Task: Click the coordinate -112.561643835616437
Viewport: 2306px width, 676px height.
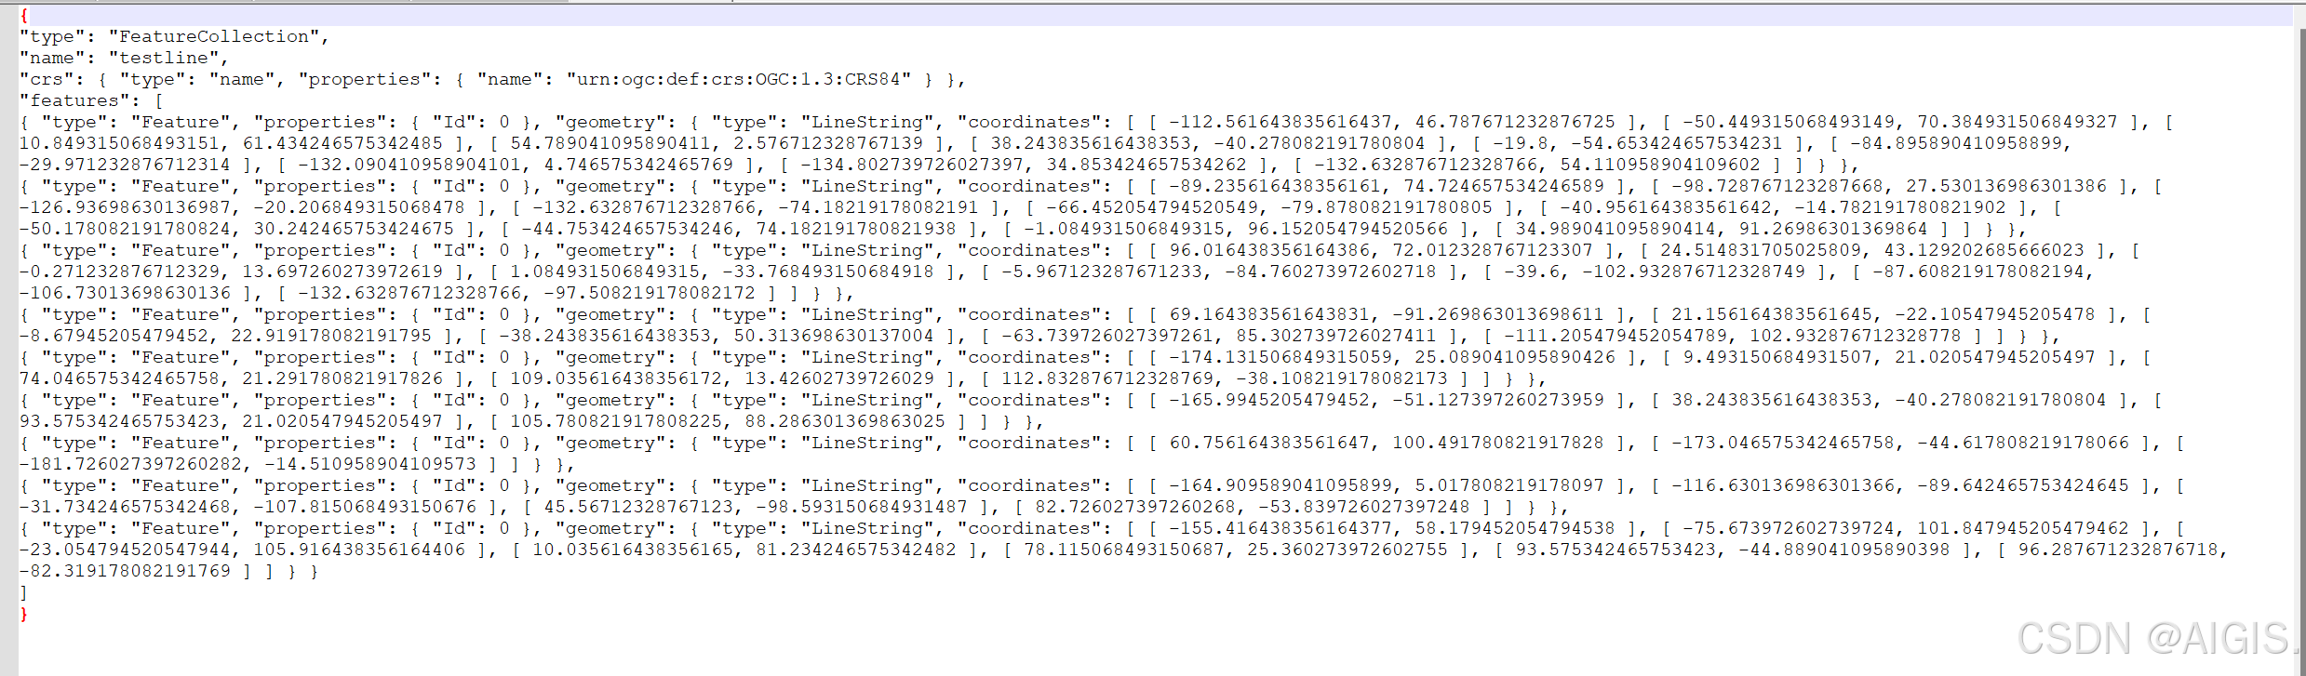Action: (x=1280, y=122)
